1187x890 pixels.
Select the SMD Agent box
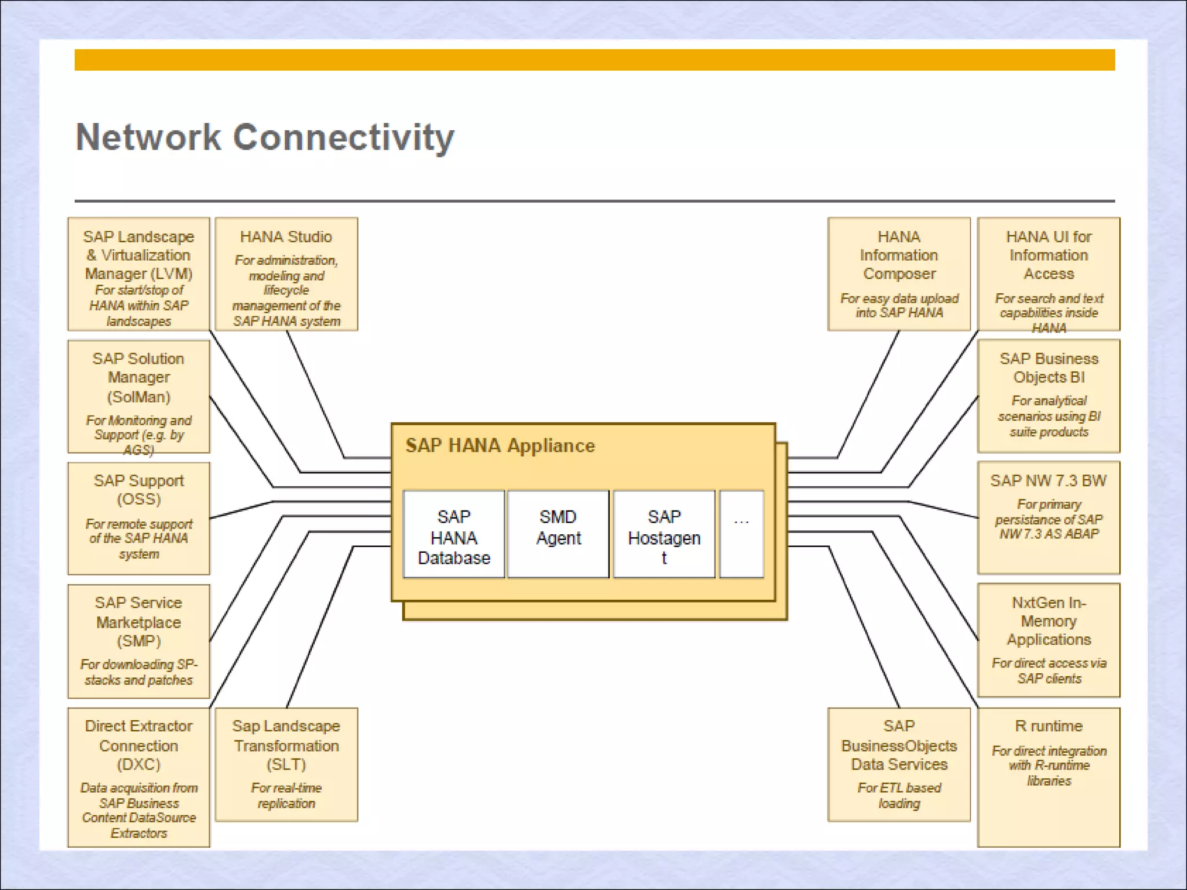pos(558,534)
